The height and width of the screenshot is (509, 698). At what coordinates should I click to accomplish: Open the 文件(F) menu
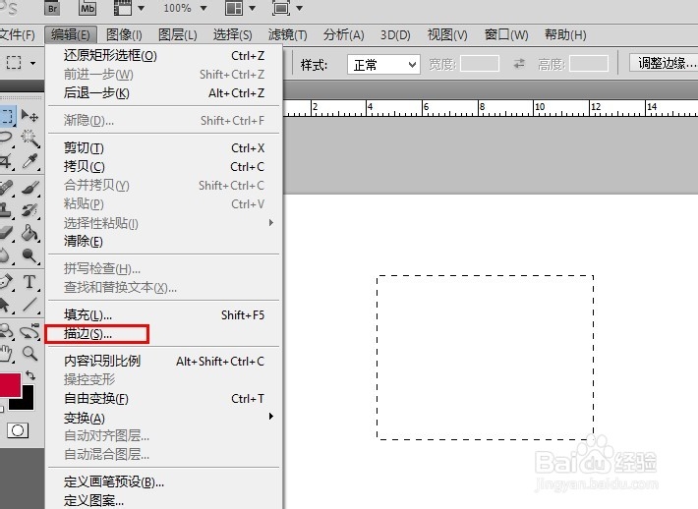[x=17, y=34]
